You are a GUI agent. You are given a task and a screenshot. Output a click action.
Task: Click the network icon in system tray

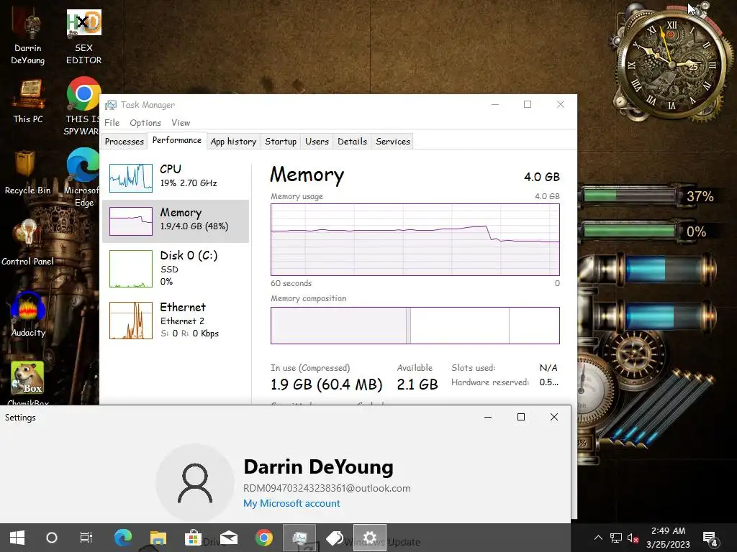tap(616, 538)
